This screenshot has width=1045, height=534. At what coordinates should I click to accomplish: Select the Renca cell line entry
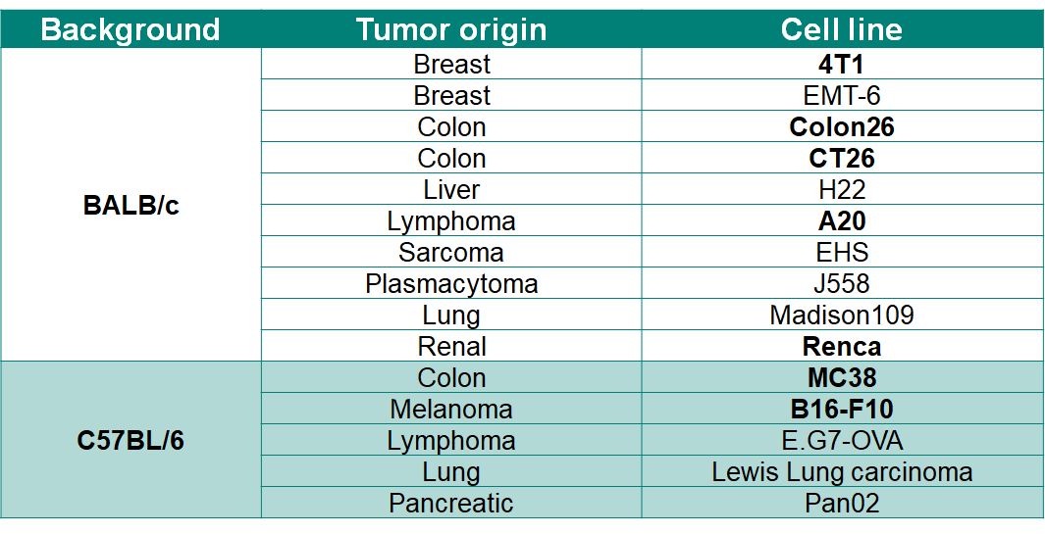(x=841, y=347)
